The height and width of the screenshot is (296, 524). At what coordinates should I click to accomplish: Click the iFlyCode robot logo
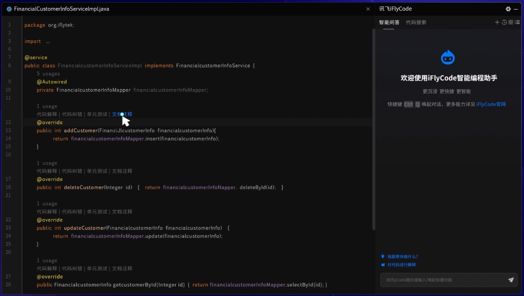pos(448,57)
